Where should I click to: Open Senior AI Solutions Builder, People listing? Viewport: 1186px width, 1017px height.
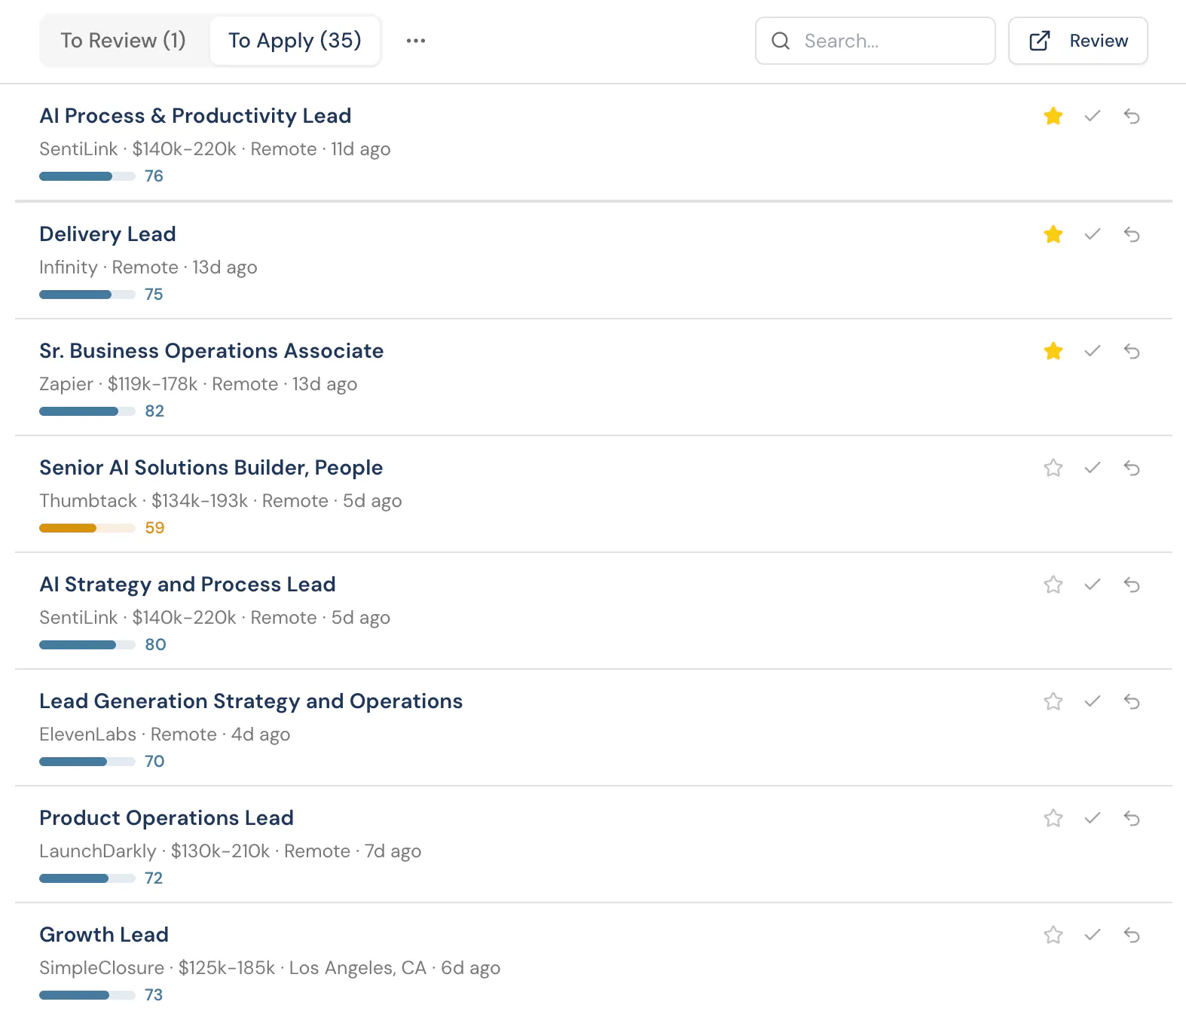click(211, 468)
